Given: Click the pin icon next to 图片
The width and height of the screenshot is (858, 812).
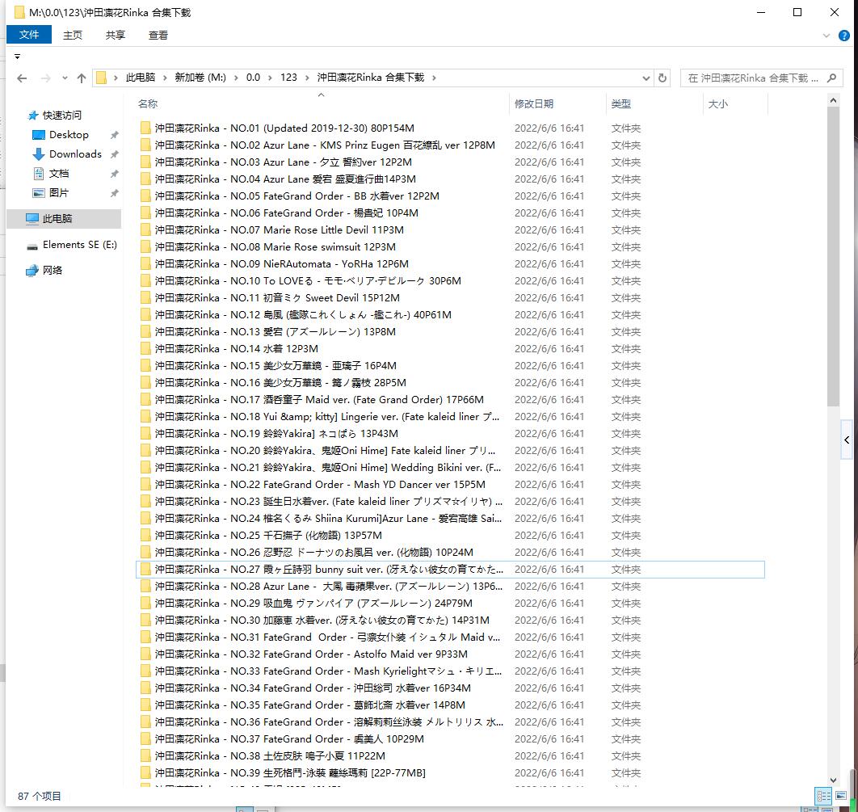Looking at the screenshot, I should point(115,193).
